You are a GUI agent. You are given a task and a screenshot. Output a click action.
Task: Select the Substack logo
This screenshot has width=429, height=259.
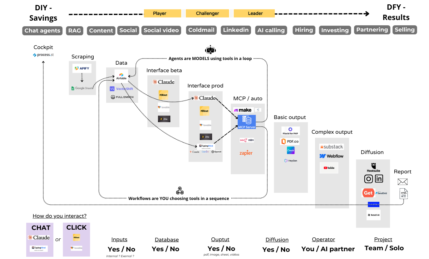point(331,147)
